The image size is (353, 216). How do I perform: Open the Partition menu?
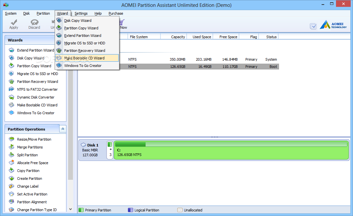pyautogui.click(x=43, y=13)
